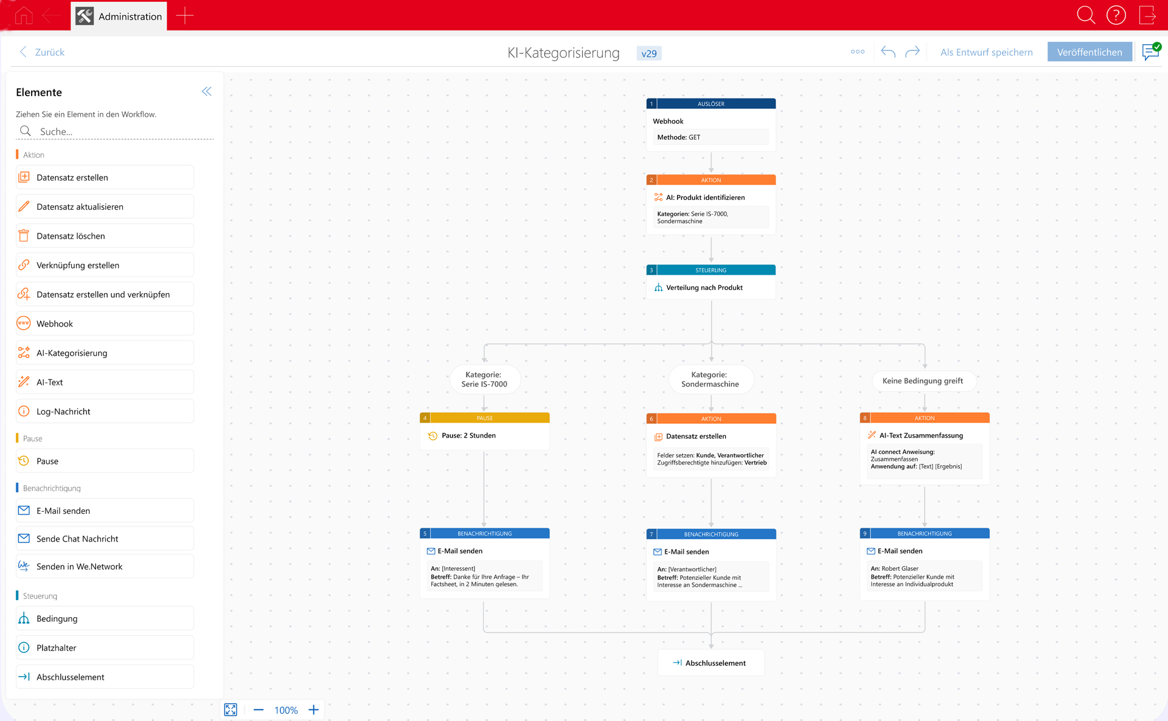The image size is (1168, 721).
Task: Select E-Mail senden element in sidebar
Action: (x=105, y=511)
